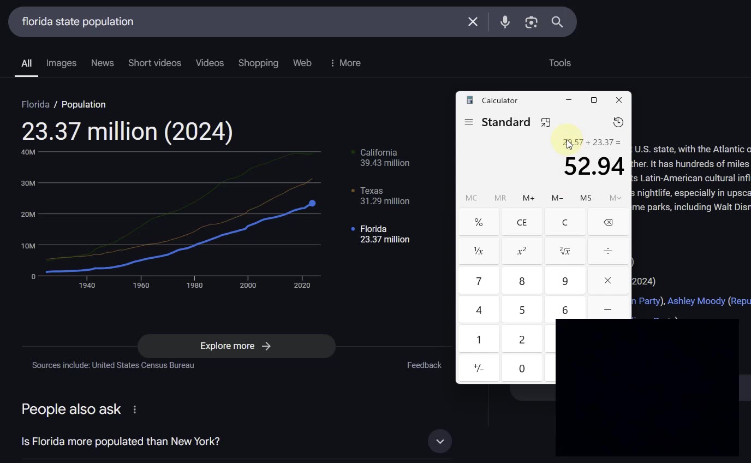
Task: Click the Calculator reciprocal 1/x key
Action: pos(479,251)
